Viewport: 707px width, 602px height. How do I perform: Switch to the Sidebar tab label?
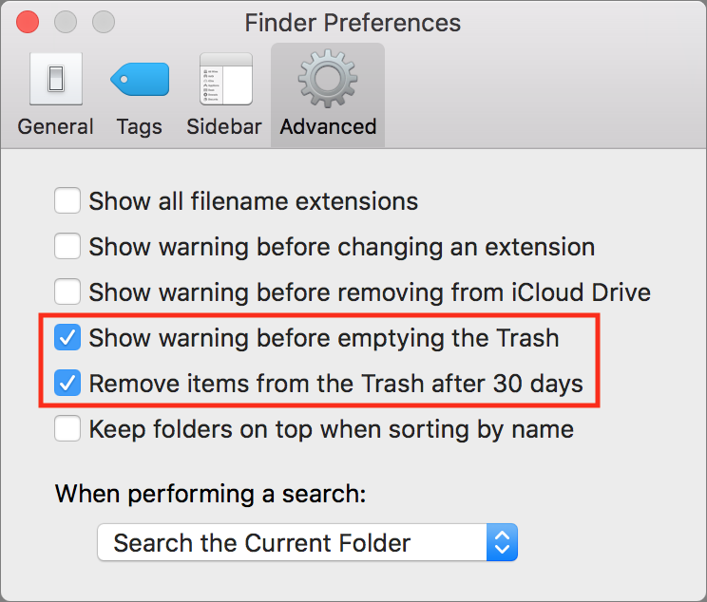(x=224, y=126)
